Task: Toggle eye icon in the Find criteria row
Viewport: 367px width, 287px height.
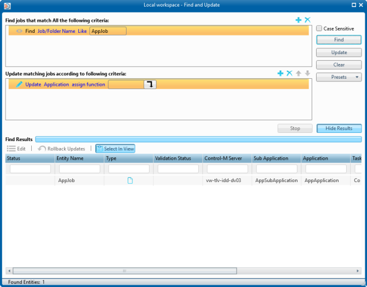Action: [19, 31]
